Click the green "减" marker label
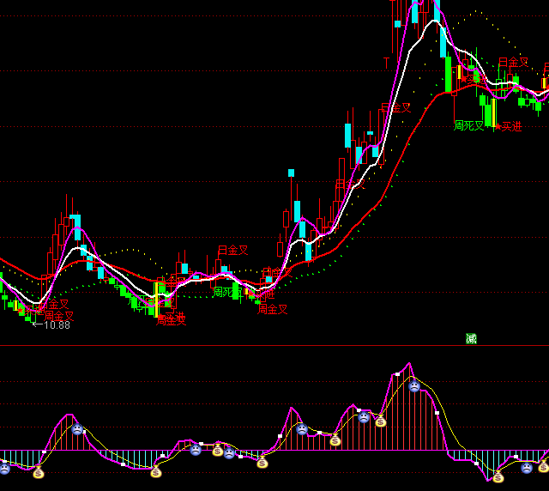This screenshot has height=491, width=549. (x=471, y=338)
